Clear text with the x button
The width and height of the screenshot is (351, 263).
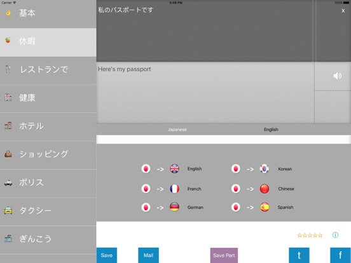tap(343, 11)
